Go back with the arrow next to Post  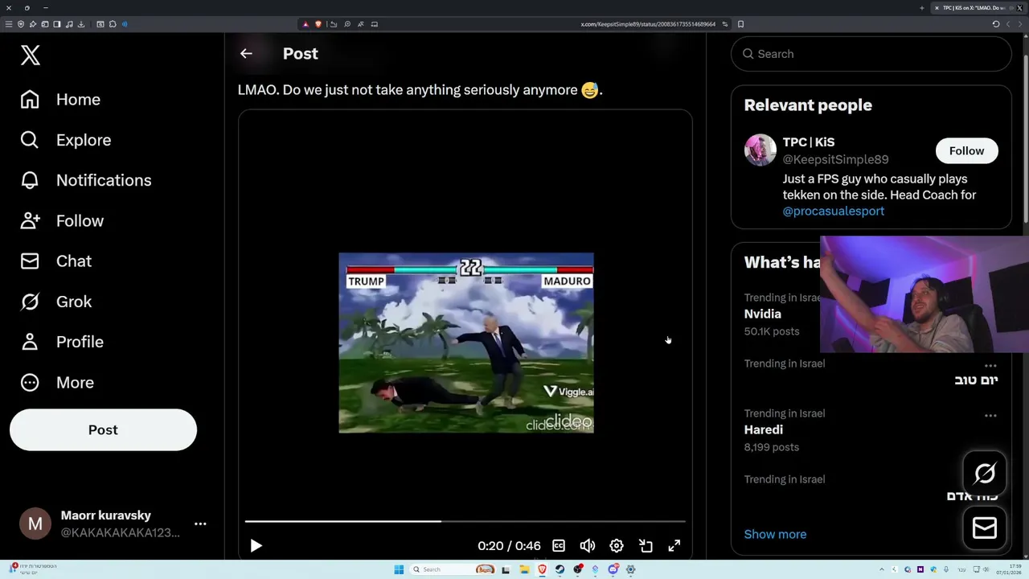(x=246, y=54)
